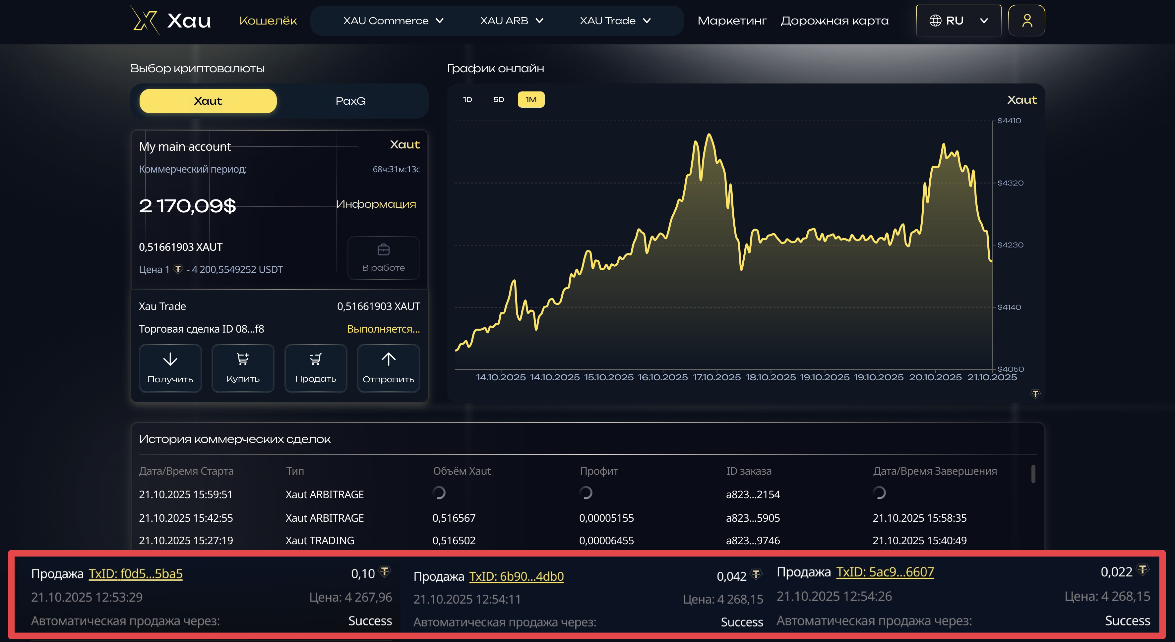Open the Кошелёк navigation tab
Viewport: 1175px width, 642px height.
[x=268, y=21]
